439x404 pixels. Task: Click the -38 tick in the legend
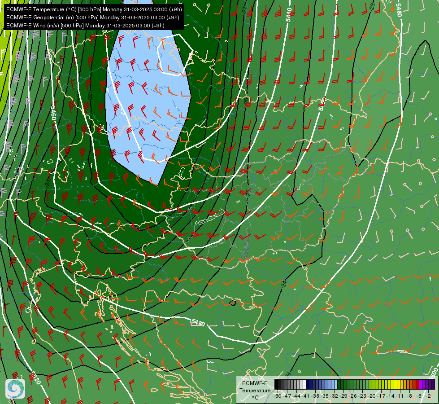(x=315, y=396)
